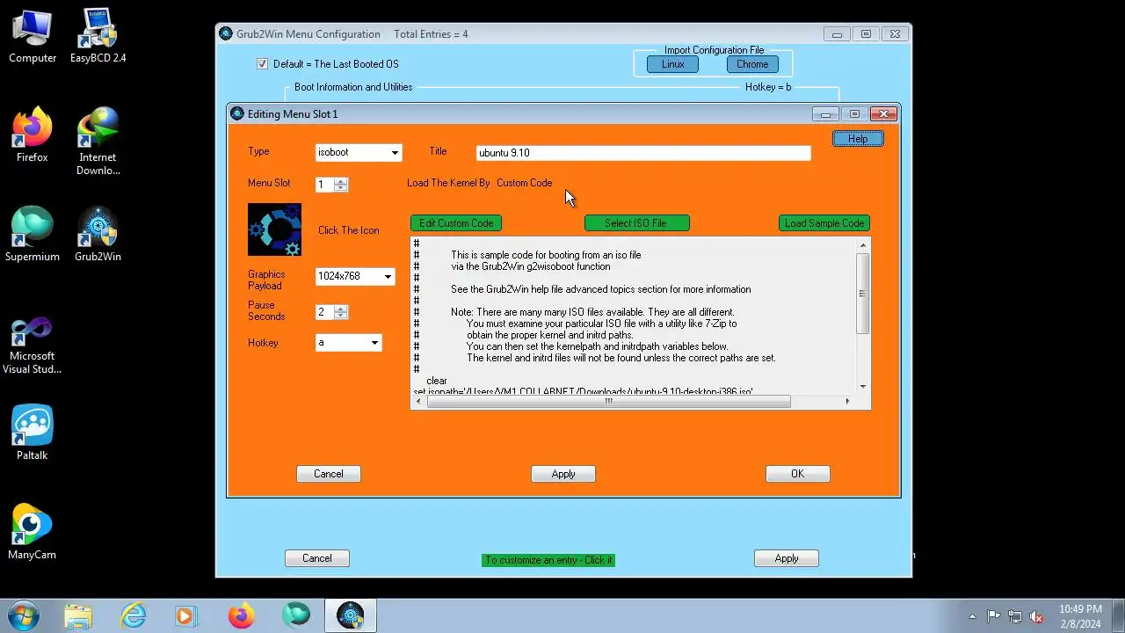Click the code box scroll up arrow

point(863,244)
